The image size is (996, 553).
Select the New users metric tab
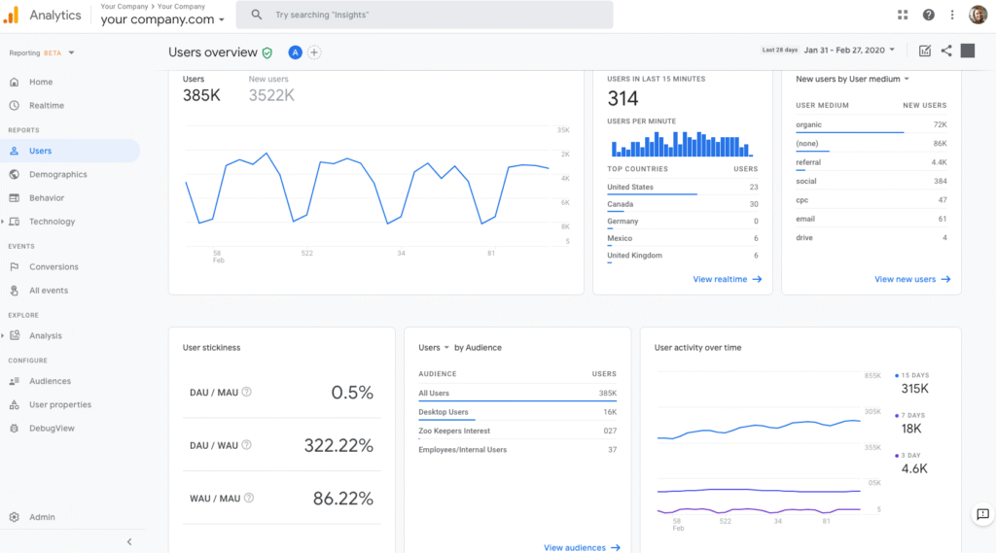pos(271,88)
